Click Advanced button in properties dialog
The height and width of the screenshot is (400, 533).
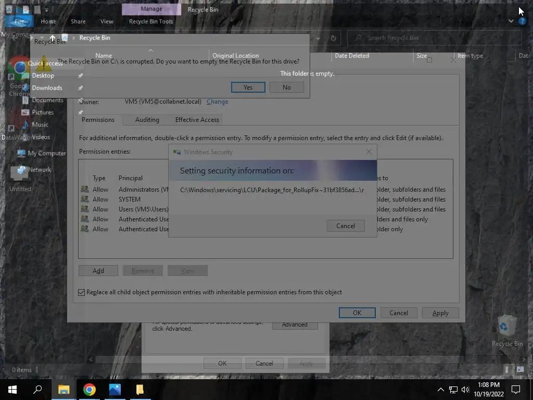(x=295, y=325)
